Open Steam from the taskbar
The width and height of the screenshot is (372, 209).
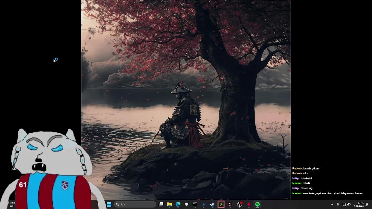coord(212,204)
